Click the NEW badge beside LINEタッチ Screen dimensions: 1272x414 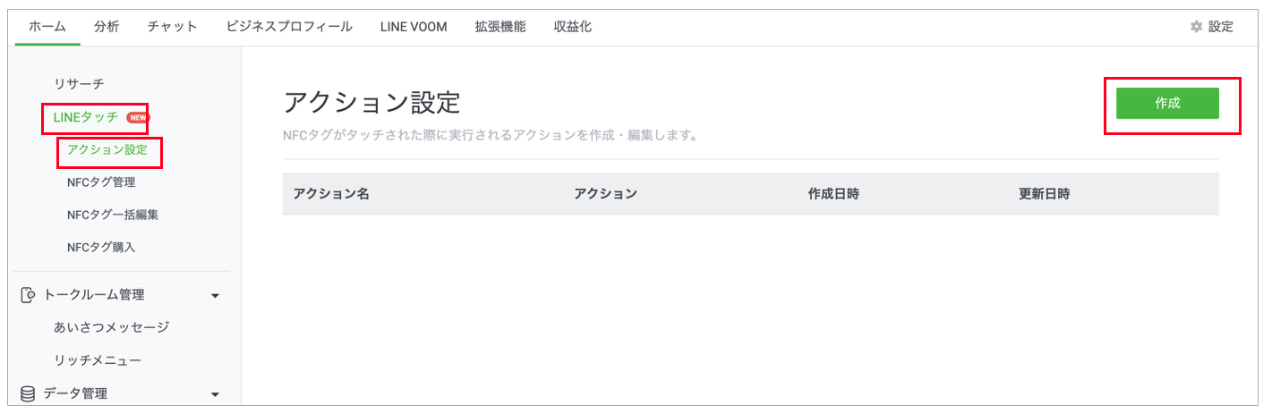click(x=137, y=117)
